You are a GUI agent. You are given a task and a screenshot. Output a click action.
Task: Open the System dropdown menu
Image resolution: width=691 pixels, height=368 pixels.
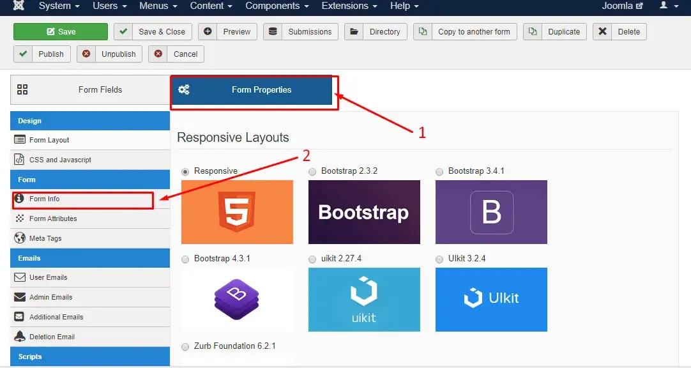point(59,6)
